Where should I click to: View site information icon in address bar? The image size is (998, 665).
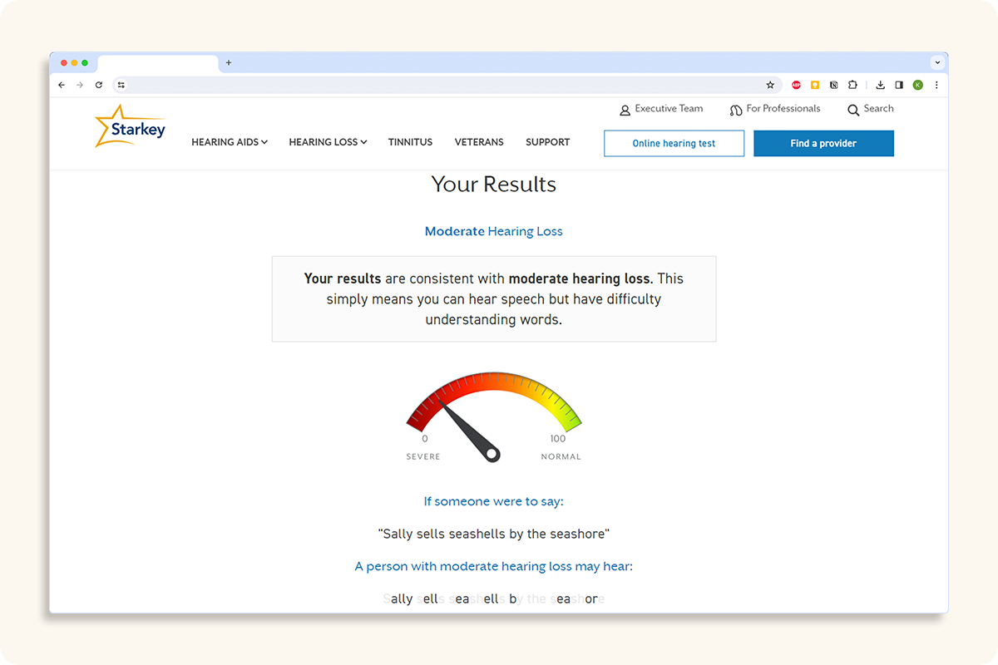(x=121, y=85)
